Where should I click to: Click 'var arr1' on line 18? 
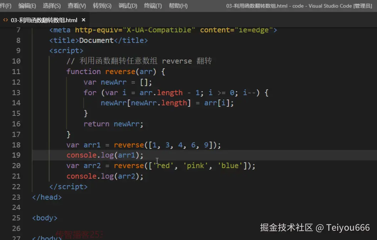pyautogui.click(x=84, y=145)
